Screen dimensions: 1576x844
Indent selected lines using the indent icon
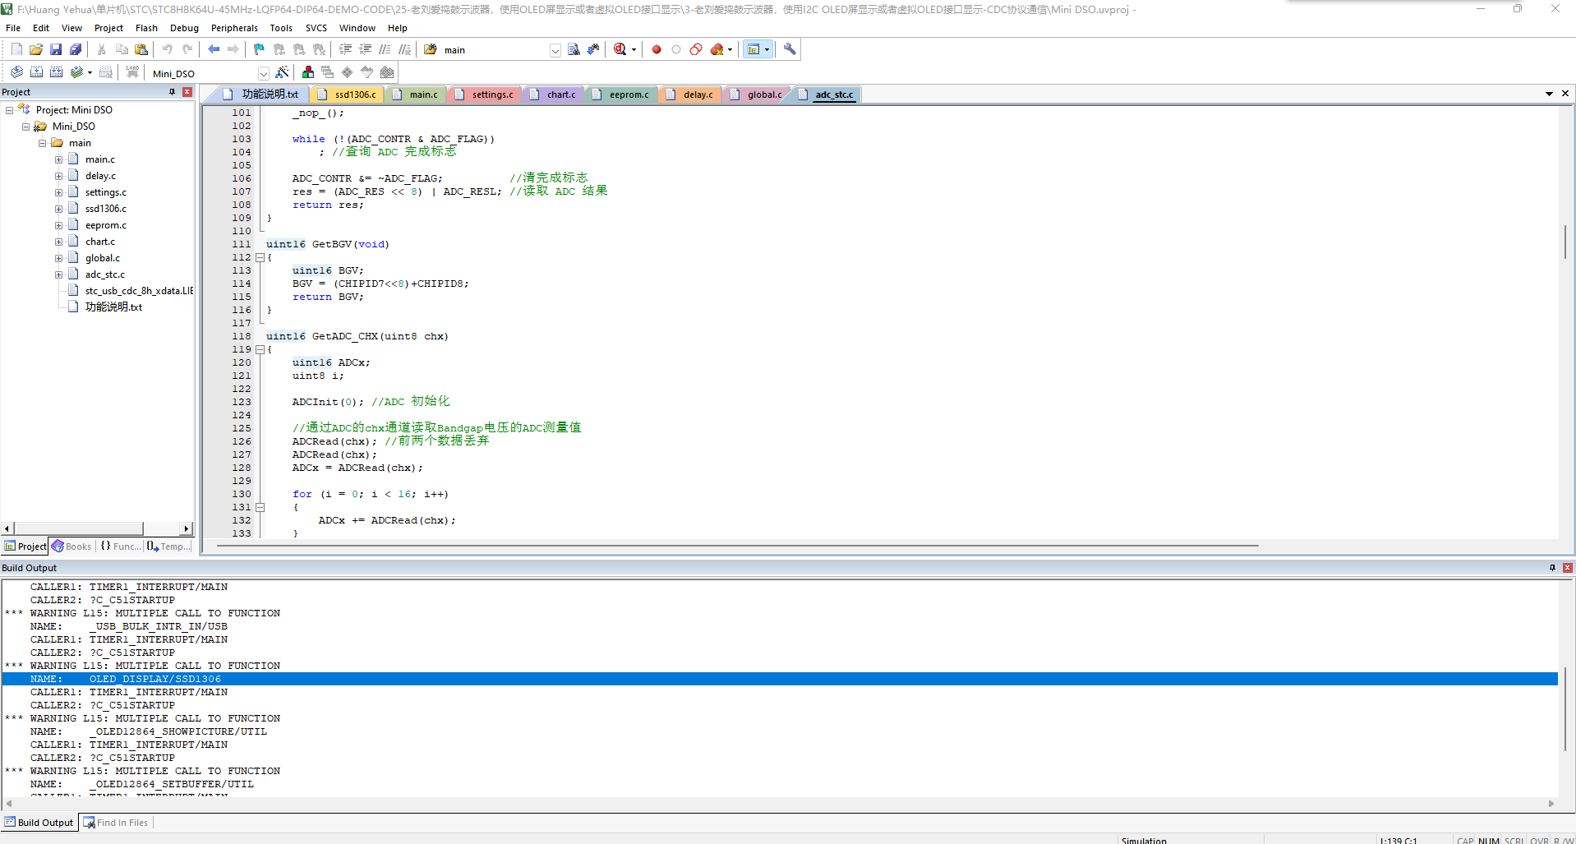pyautogui.click(x=345, y=50)
